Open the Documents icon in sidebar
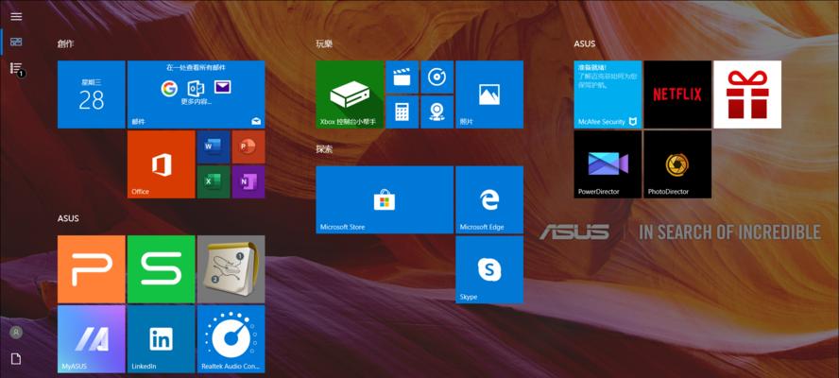The height and width of the screenshot is (378, 839). click(16, 359)
